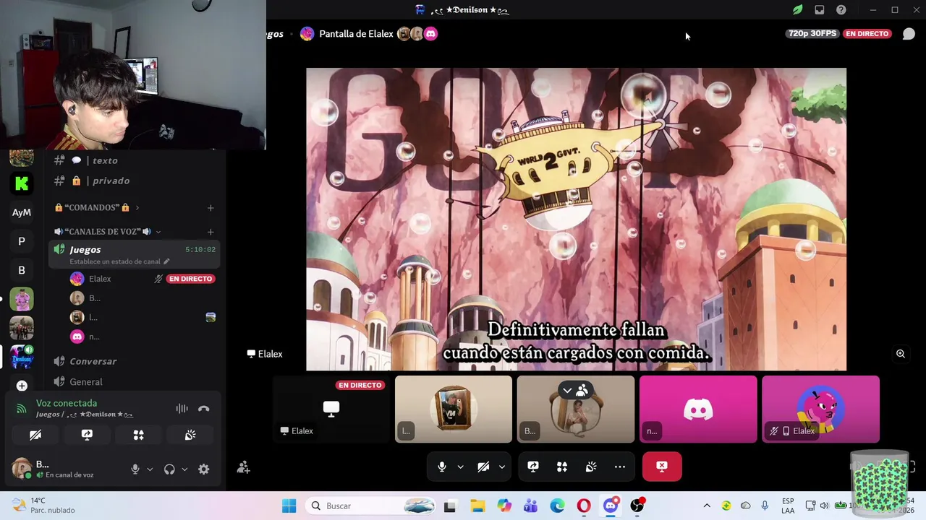The height and width of the screenshot is (520, 926).
Task: Click the green leaf icon in title bar
Action: tap(797, 10)
